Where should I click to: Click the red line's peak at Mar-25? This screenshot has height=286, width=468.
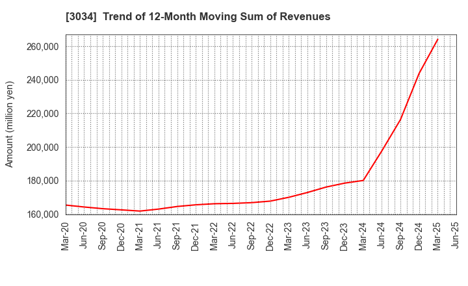(x=437, y=39)
